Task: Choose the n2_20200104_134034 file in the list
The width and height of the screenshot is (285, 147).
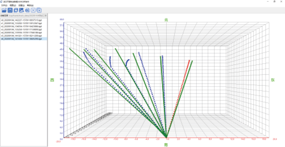Action: pyautogui.click(x=21, y=26)
